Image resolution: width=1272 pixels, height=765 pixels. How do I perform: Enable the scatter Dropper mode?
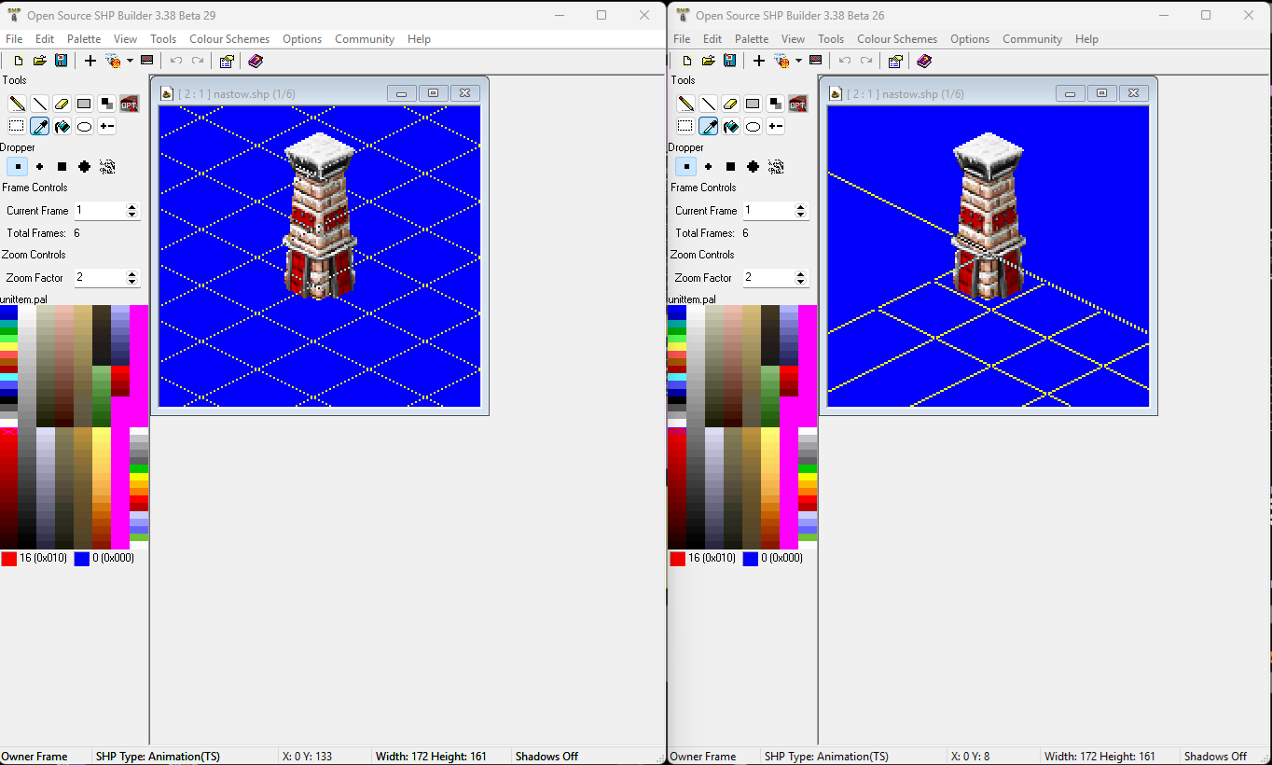[106, 166]
